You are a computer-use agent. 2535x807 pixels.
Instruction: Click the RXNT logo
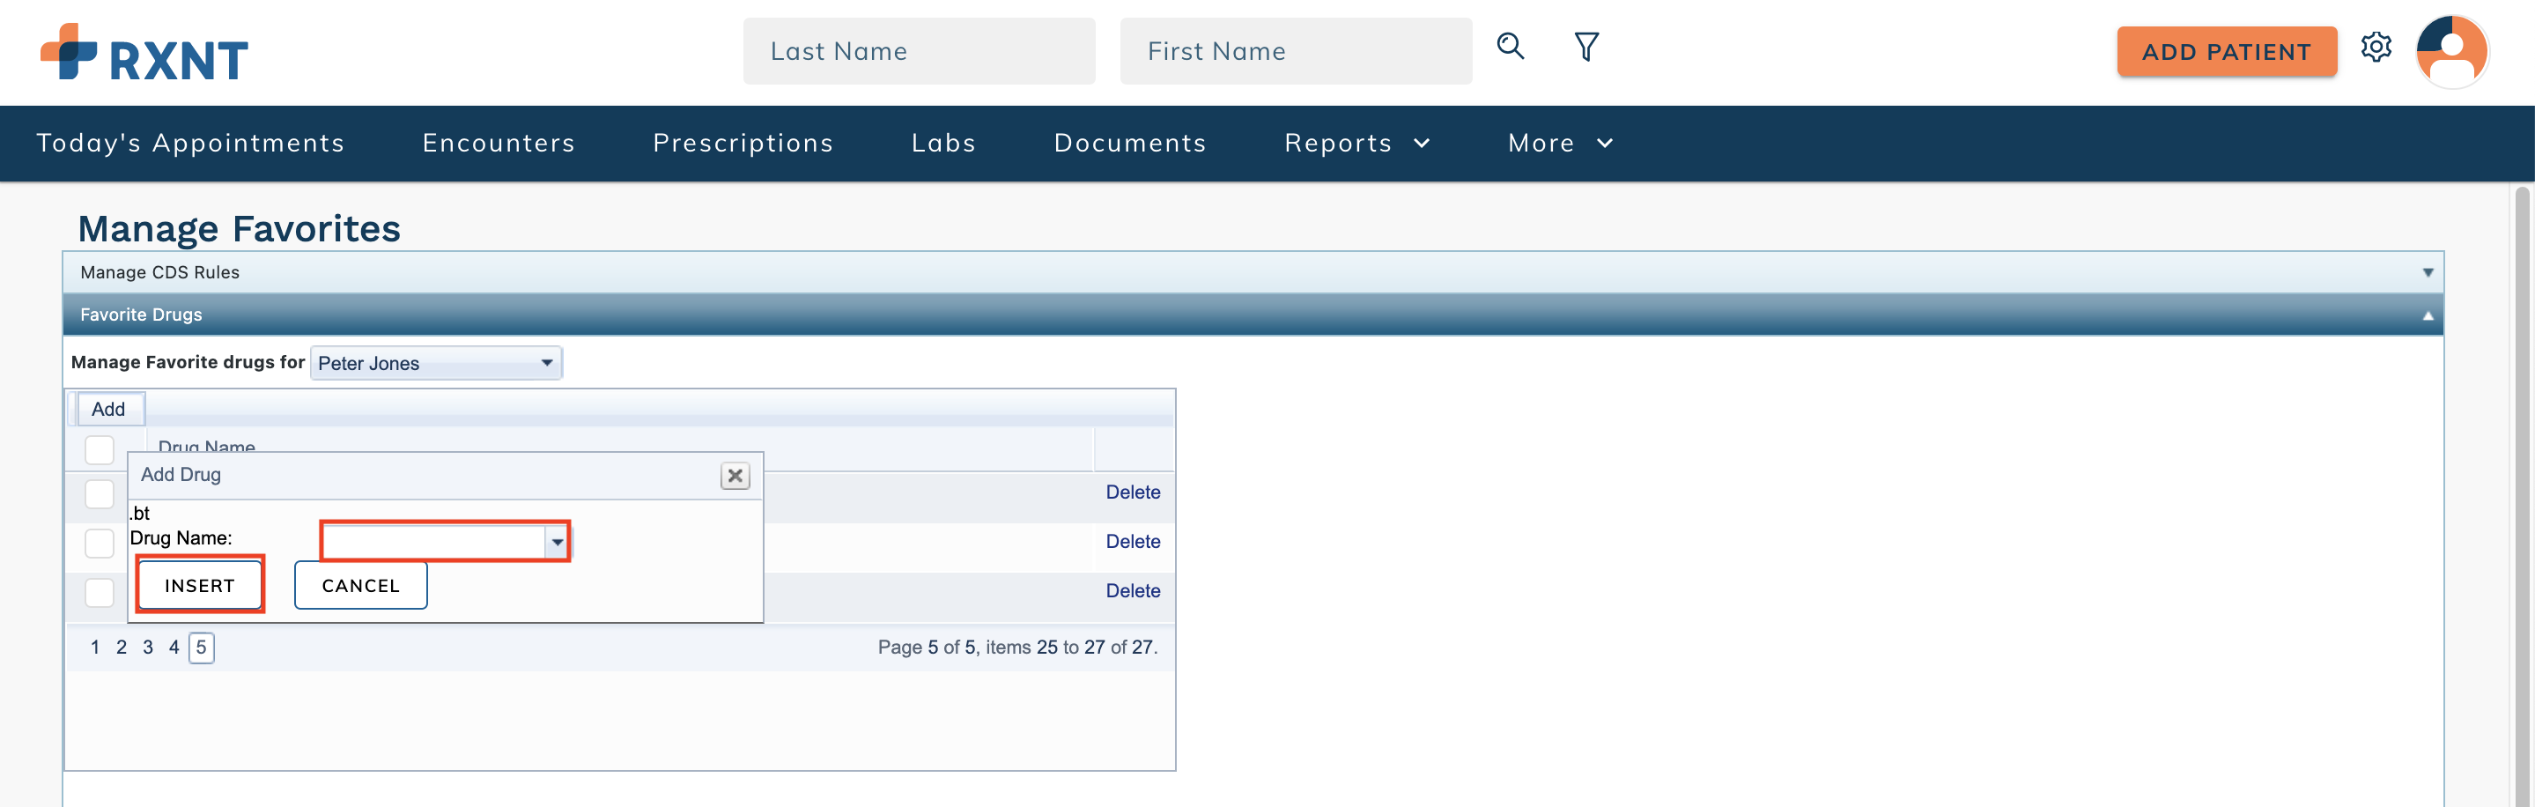(144, 53)
